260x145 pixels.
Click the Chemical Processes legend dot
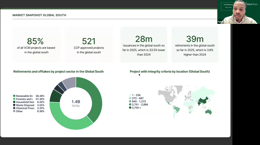pos(14,108)
